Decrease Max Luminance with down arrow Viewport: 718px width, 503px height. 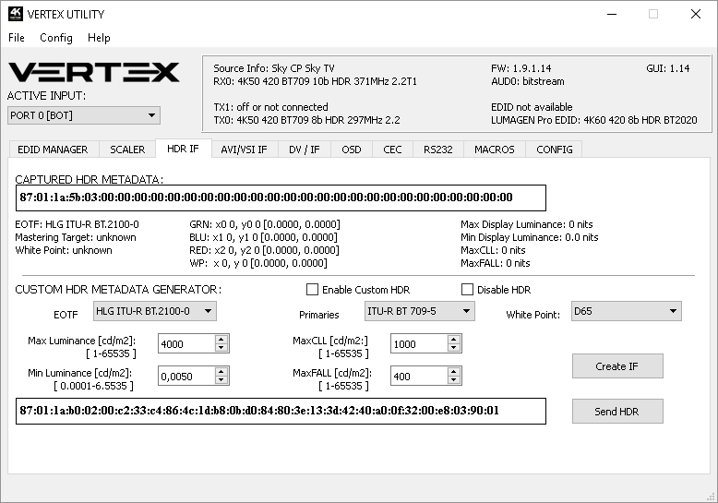point(221,348)
